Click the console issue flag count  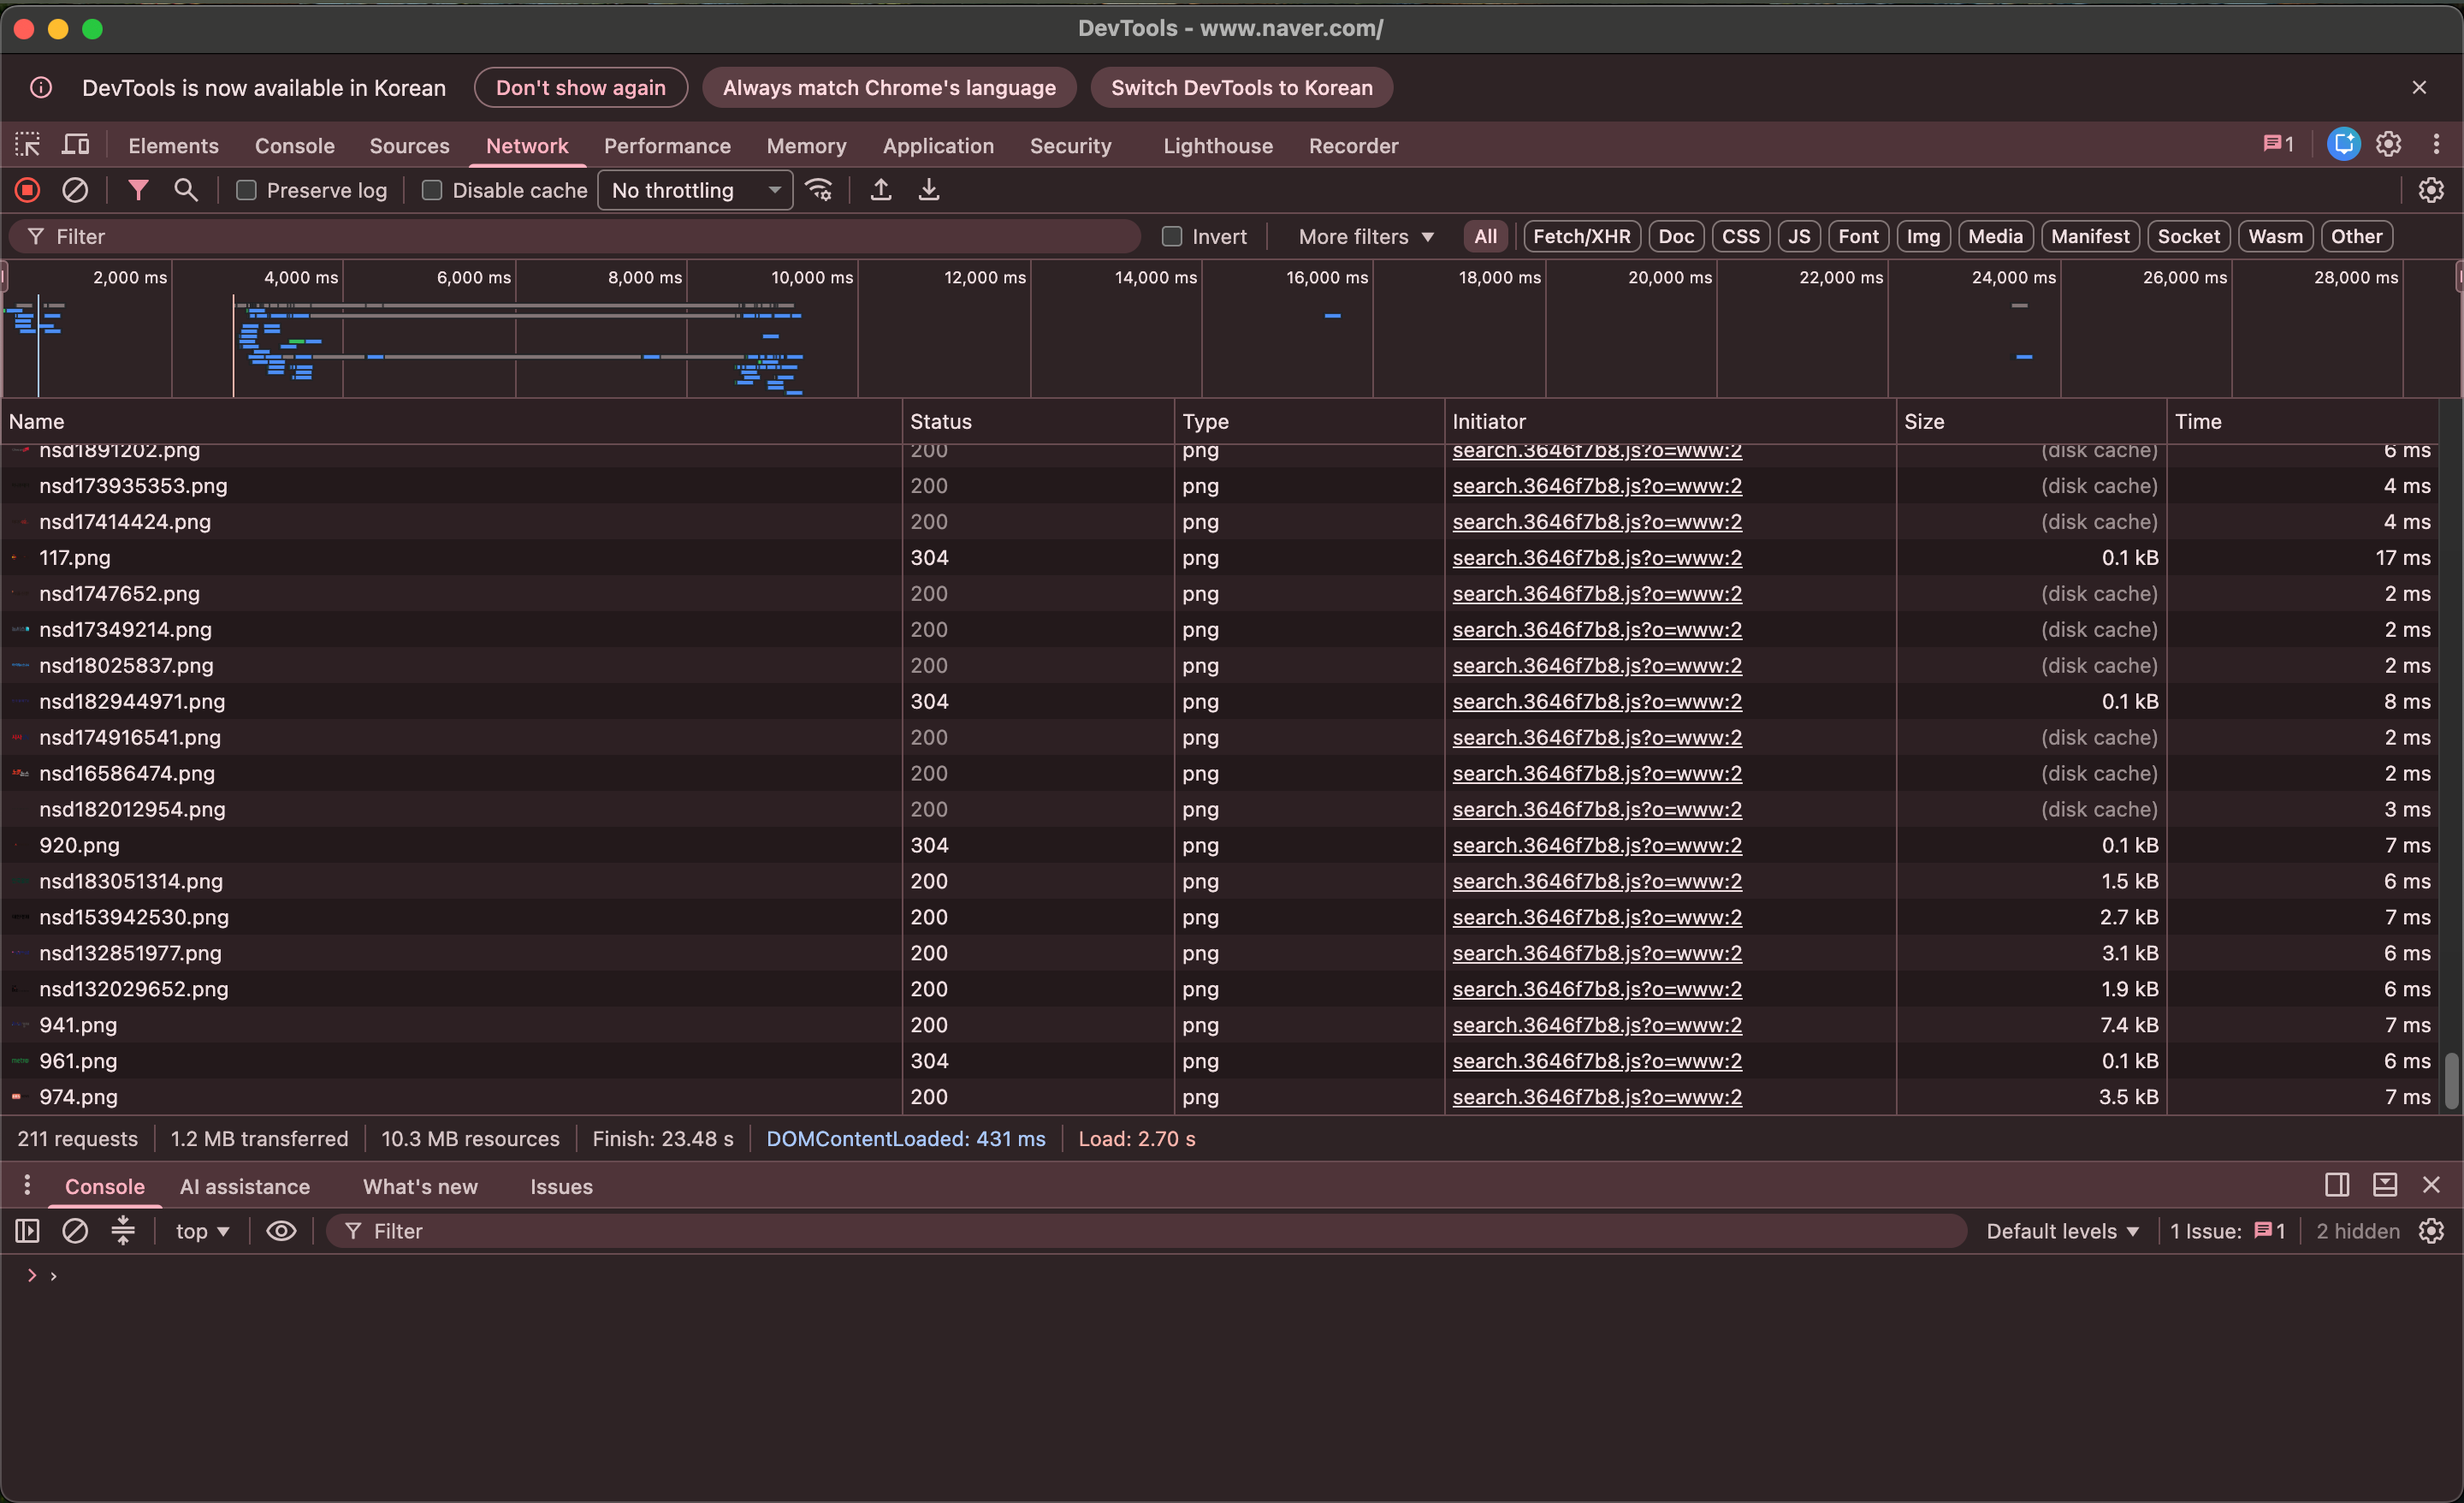point(2269,1231)
